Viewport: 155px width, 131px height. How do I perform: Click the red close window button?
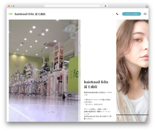coord(9,6)
